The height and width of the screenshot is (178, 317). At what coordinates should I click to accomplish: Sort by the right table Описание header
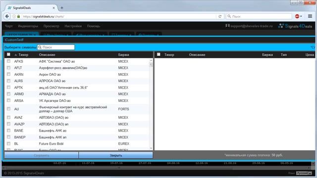point(197,55)
